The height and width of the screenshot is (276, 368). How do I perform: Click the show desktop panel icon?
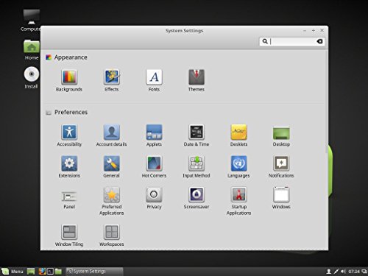(31, 272)
